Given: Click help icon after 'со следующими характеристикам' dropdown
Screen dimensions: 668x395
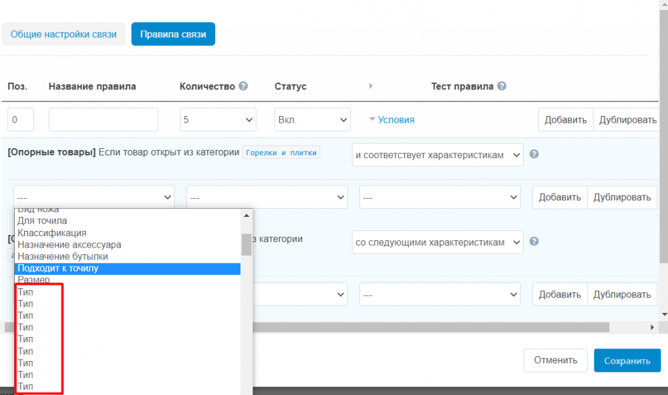Looking at the screenshot, I should point(534,242).
